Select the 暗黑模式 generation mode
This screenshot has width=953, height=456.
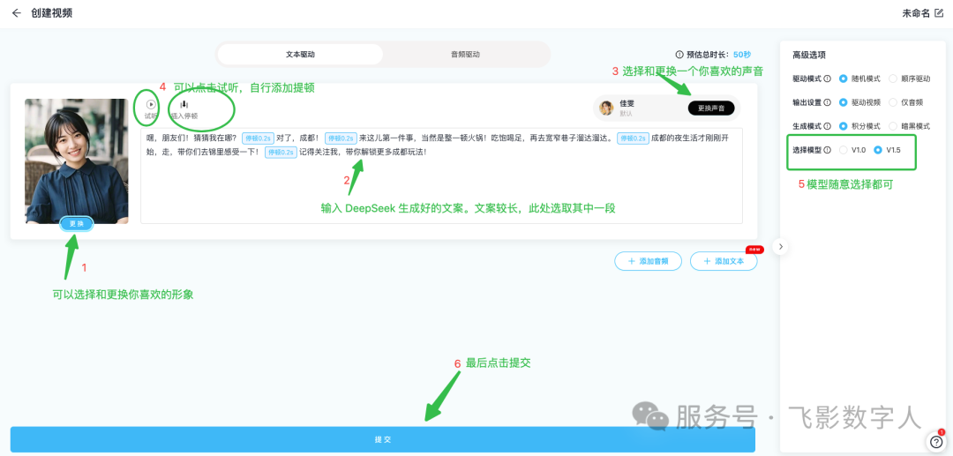click(x=892, y=126)
